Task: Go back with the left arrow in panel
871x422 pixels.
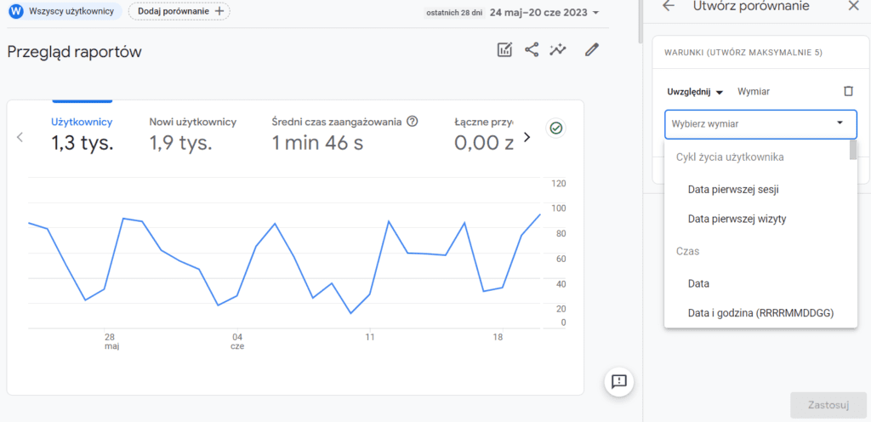Action: [669, 6]
